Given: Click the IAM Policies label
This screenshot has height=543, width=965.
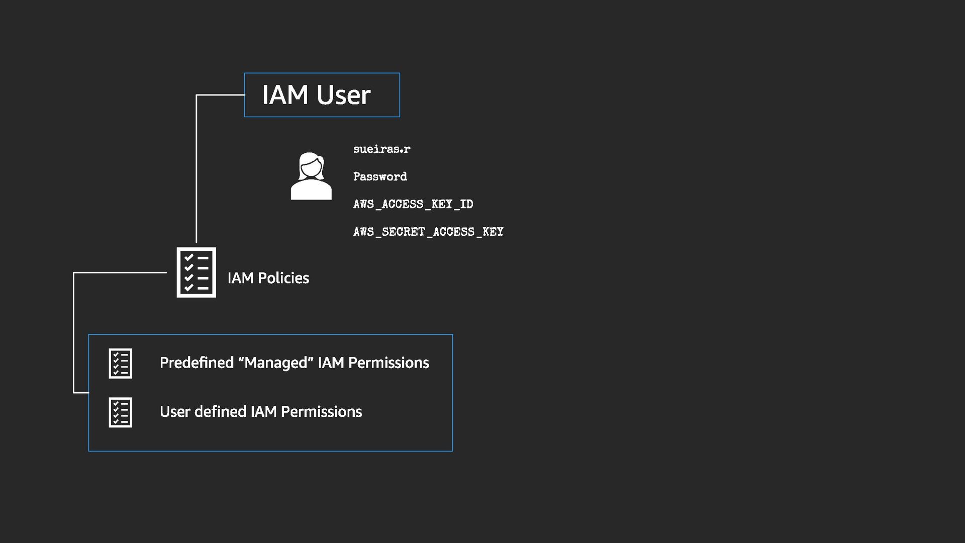Looking at the screenshot, I should (268, 278).
